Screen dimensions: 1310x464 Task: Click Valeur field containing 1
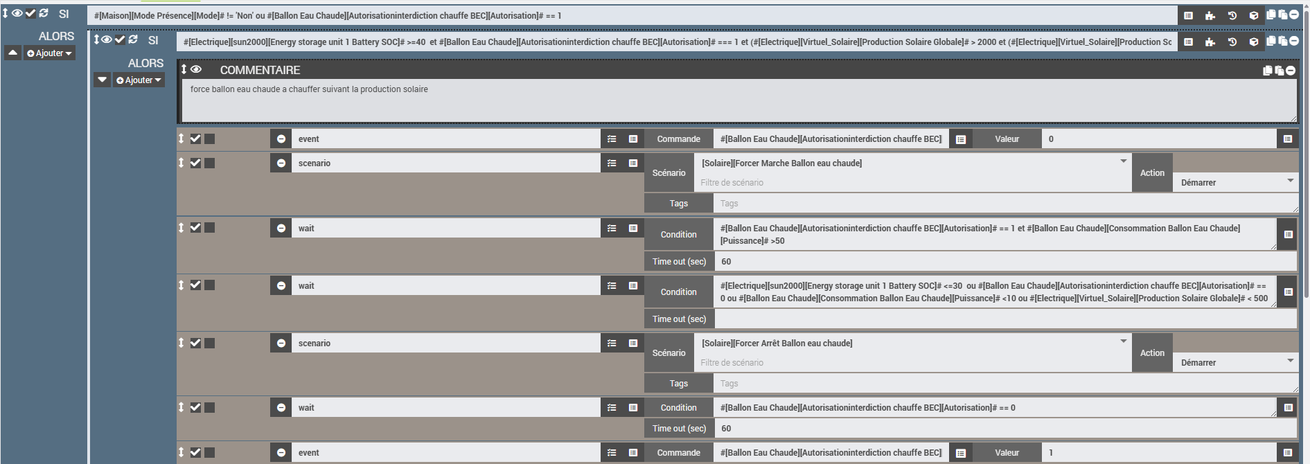pyautogui.click(x=1159, y=452)
